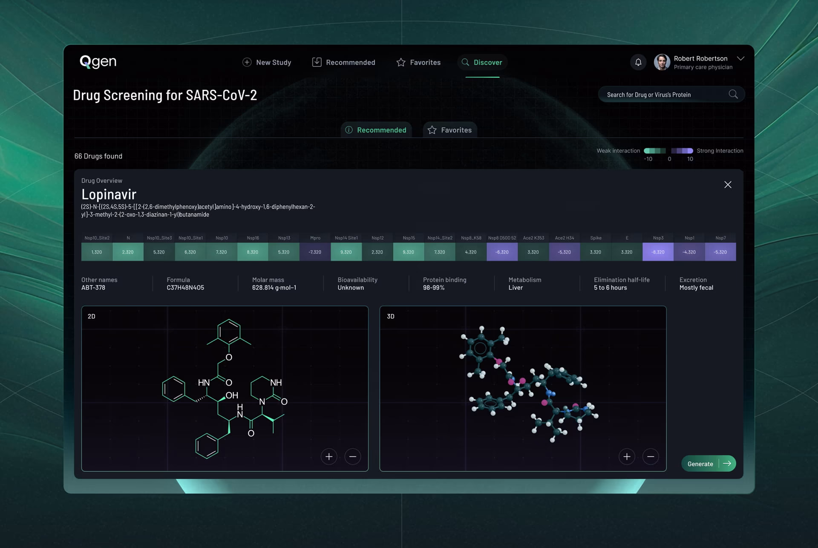Focus the Search for Drug or Virus's Protein field
This screenshot has height=548, width=818.
(x=671, y=94)
